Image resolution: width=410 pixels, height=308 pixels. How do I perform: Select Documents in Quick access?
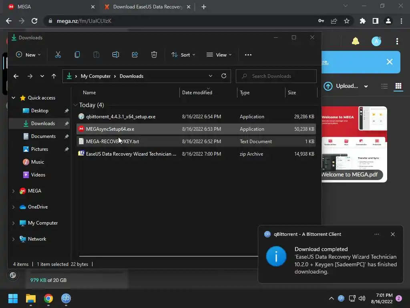pyautogui.click(x=40, y=136)
